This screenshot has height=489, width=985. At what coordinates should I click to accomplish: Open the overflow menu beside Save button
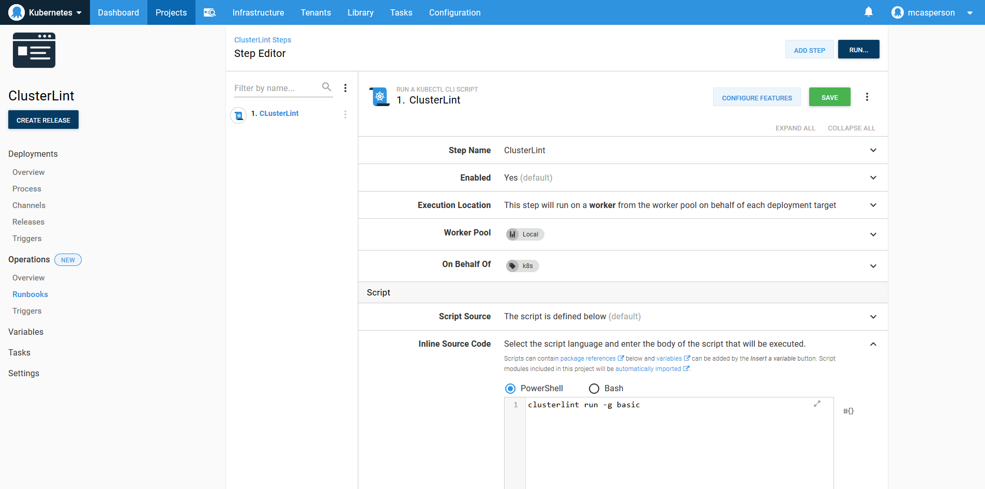click(867, 97)
